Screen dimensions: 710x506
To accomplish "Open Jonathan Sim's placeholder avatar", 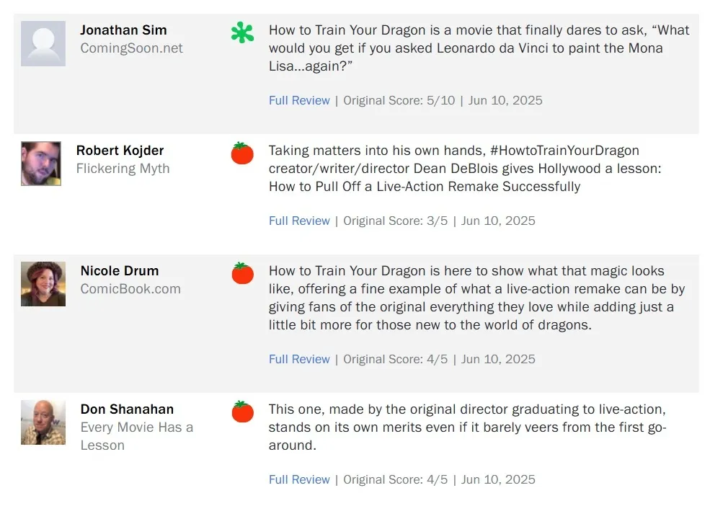I will click(x=43, y=43).
